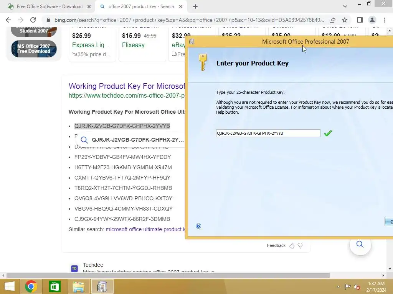This screenshot has height=294, width=393.
Task: Close the Free Office Software tab
Action: point(89,7)
